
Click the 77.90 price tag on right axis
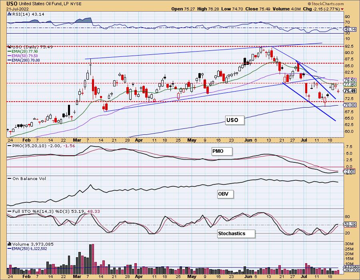click(350, 84)
